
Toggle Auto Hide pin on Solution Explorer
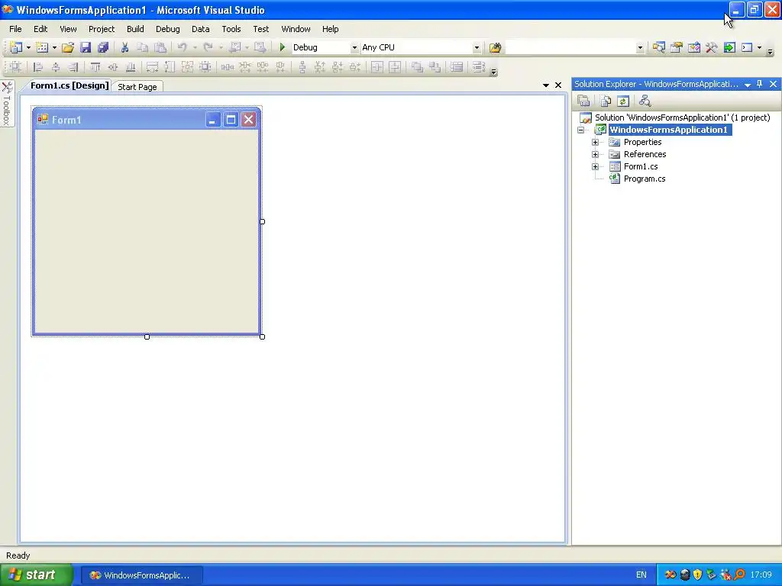(760, 84)
